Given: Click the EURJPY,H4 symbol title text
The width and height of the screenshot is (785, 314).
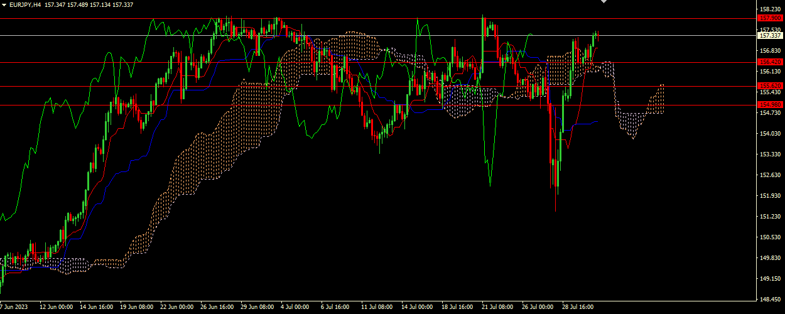Looking at the screenshot, I should click(x=25, y=5).
